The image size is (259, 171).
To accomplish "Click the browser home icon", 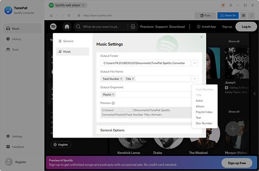I will pos(51,16).
